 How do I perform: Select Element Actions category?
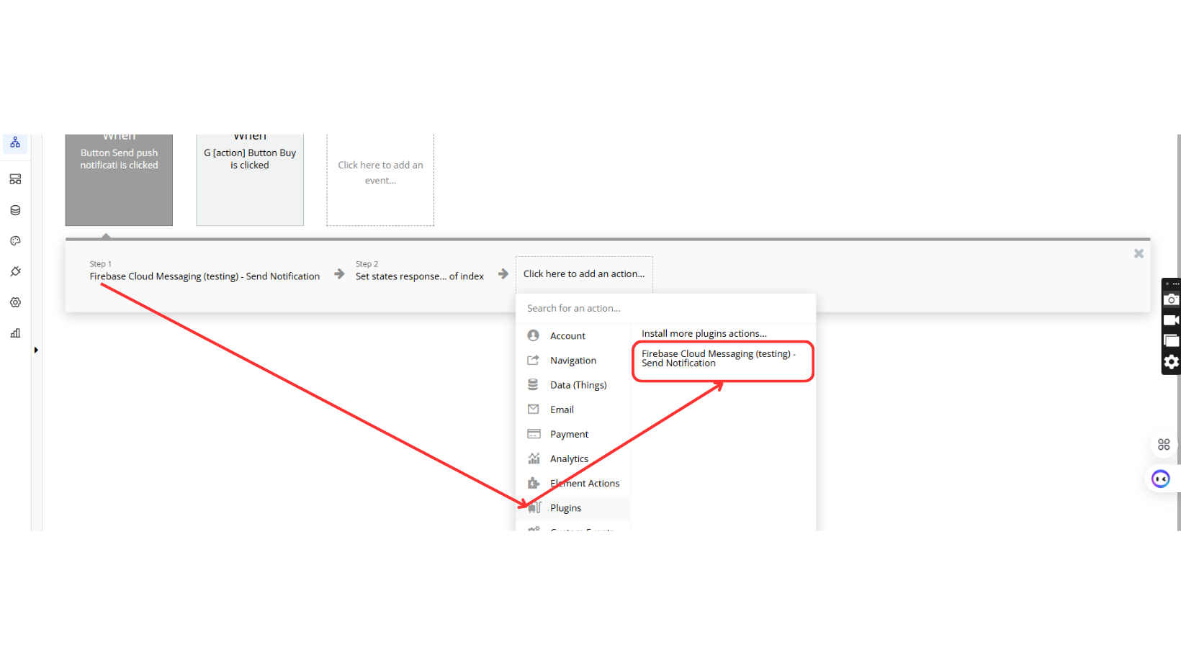click(573, 484)
